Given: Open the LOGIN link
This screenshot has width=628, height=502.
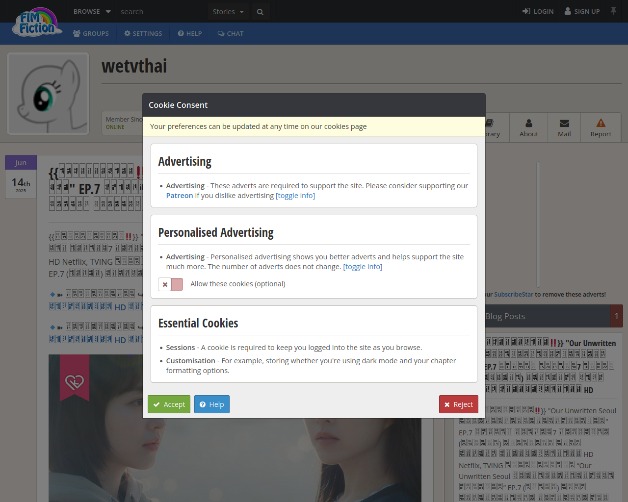Looking at the screenshot, I should point(538,11).
